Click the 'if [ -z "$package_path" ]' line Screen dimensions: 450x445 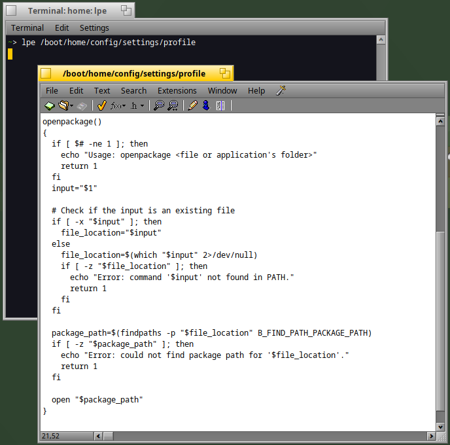point(122,344)
